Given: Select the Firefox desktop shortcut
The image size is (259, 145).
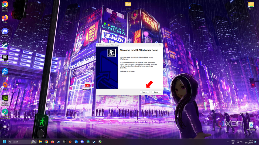Looking at the screenshot, I should click(5, 19).
